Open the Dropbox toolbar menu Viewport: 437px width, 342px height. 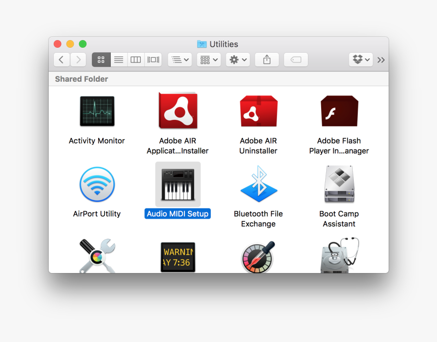(x=361, y=59)
